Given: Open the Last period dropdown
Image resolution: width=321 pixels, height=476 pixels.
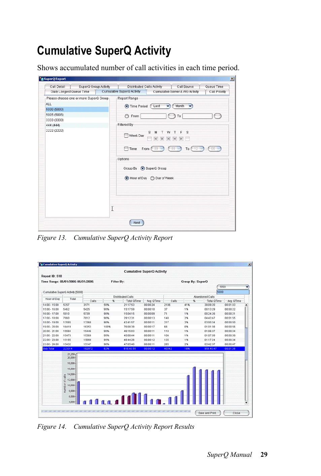Looking at the screenshot, I should tap(160, 106).
